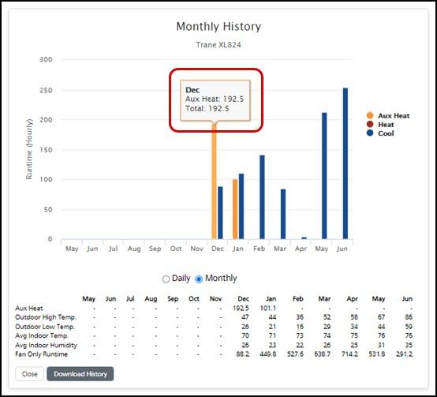
Task: Click the Mar column header in table
Action: pyautogui.click(x=325, y=299)
